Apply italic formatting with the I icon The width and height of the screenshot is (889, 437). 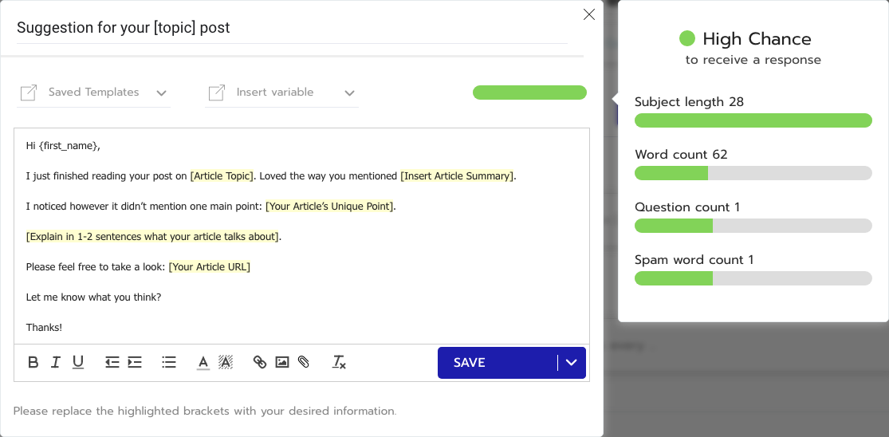55,362
